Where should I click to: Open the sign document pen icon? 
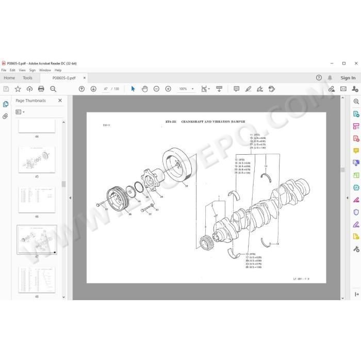point(260,89)
